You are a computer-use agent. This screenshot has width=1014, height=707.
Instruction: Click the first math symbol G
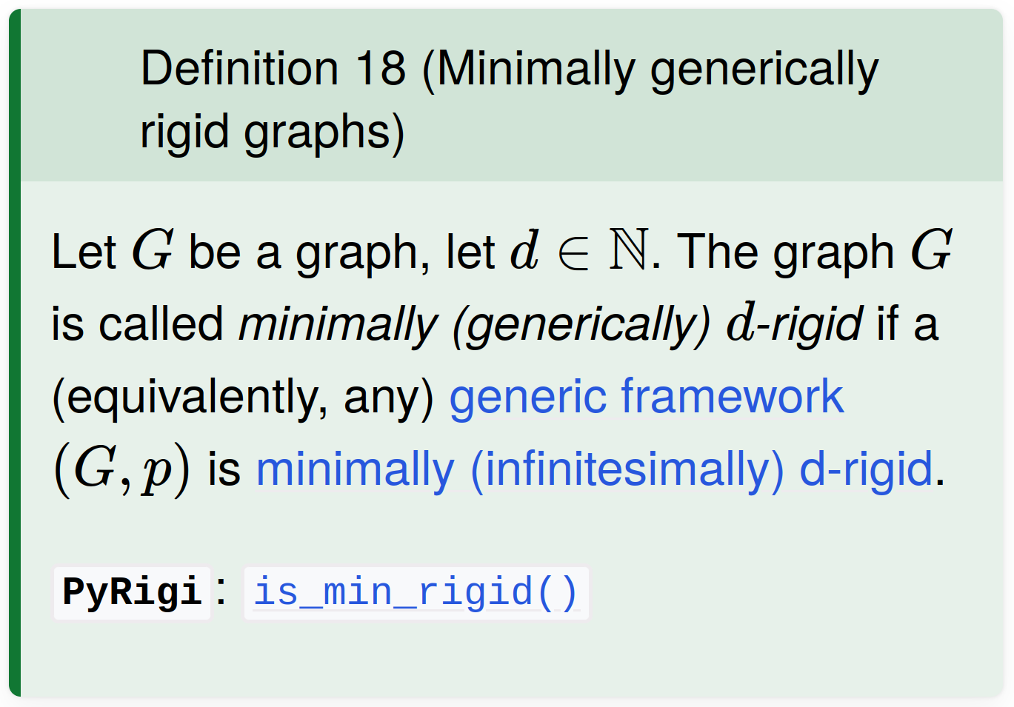pyautogui.click(x=153, y=250)
